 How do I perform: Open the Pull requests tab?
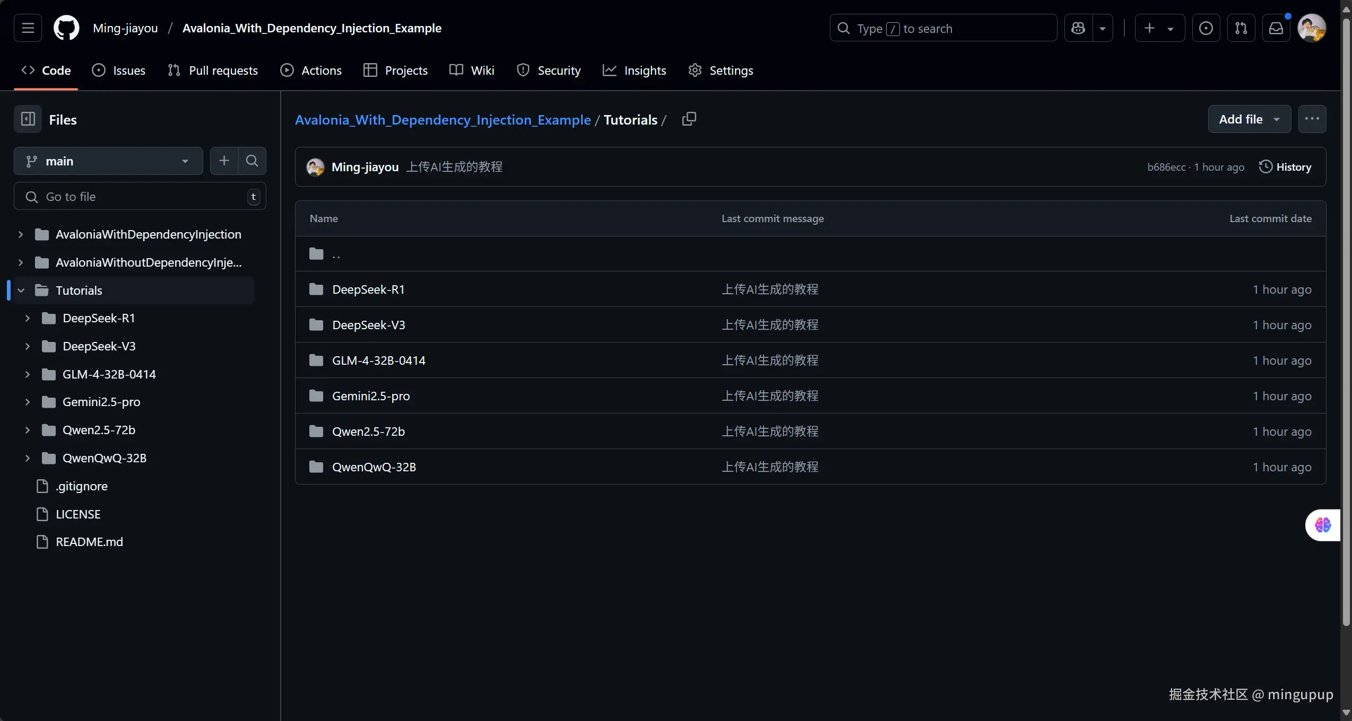(213, 70)
